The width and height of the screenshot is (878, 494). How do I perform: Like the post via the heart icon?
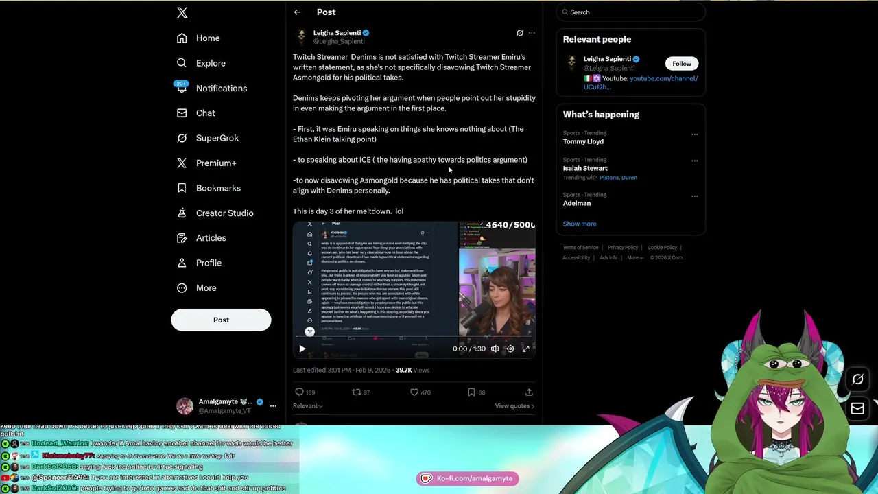[414, 392]
